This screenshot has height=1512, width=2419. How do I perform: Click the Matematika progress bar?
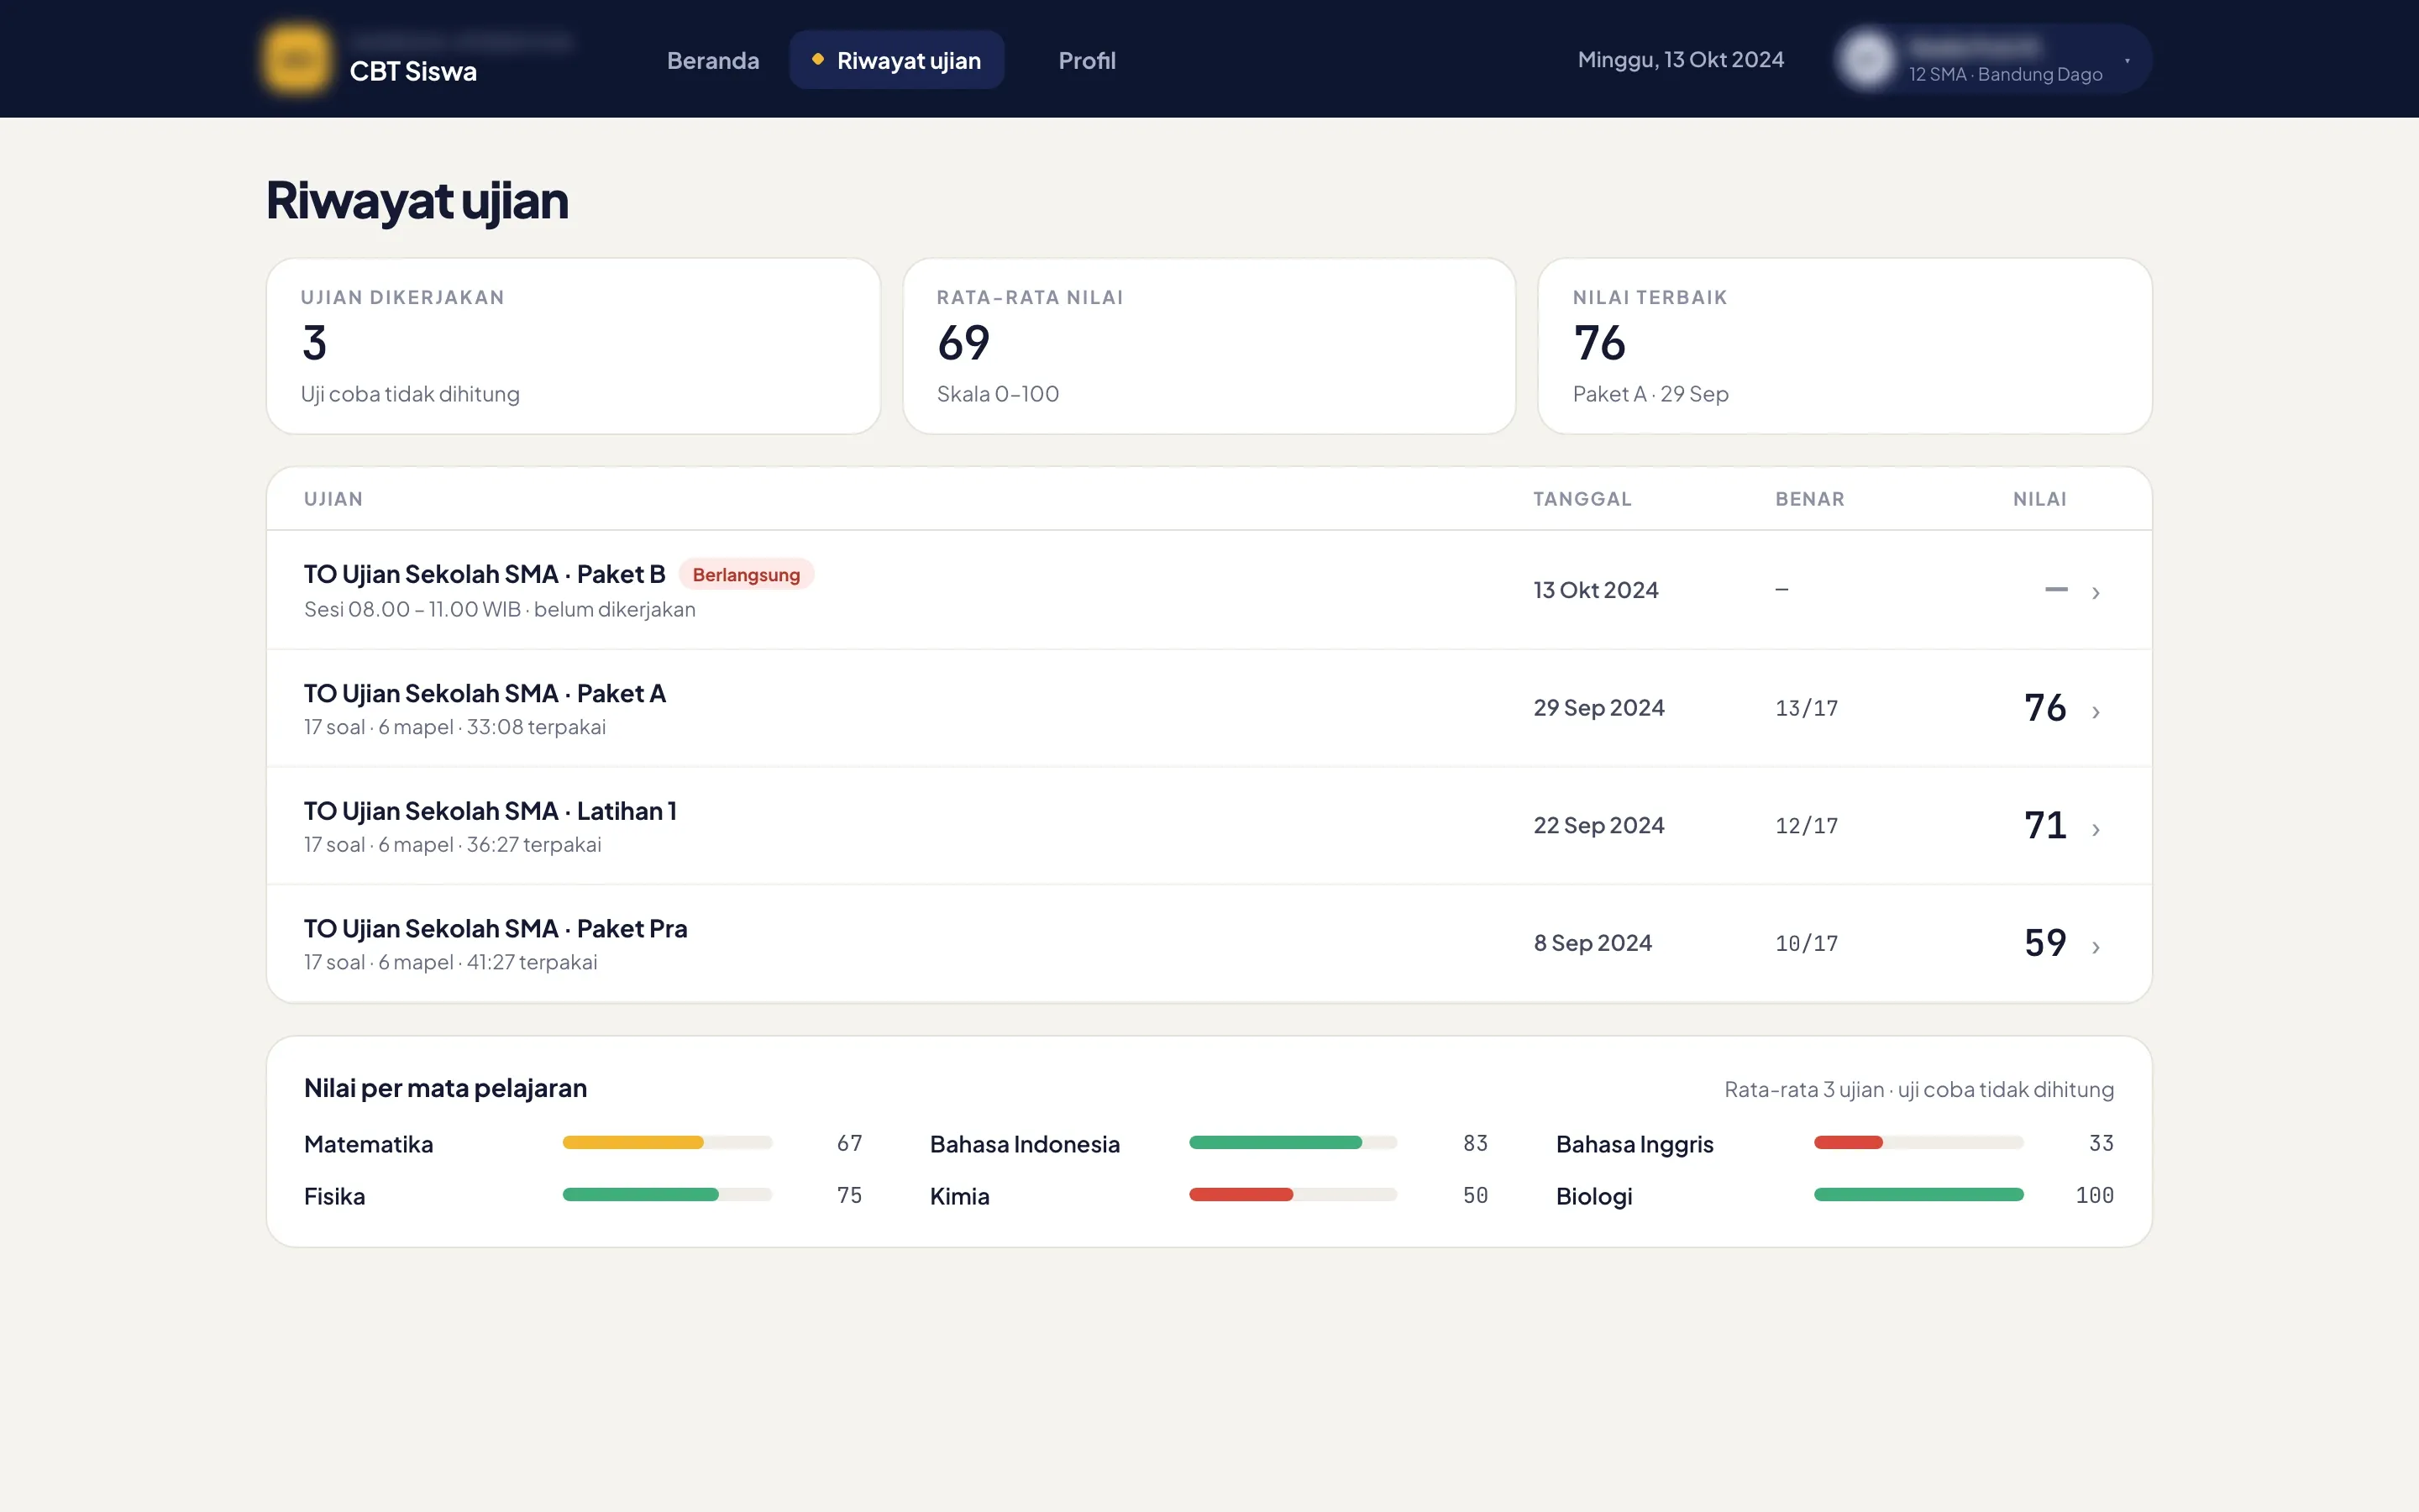667,1142
